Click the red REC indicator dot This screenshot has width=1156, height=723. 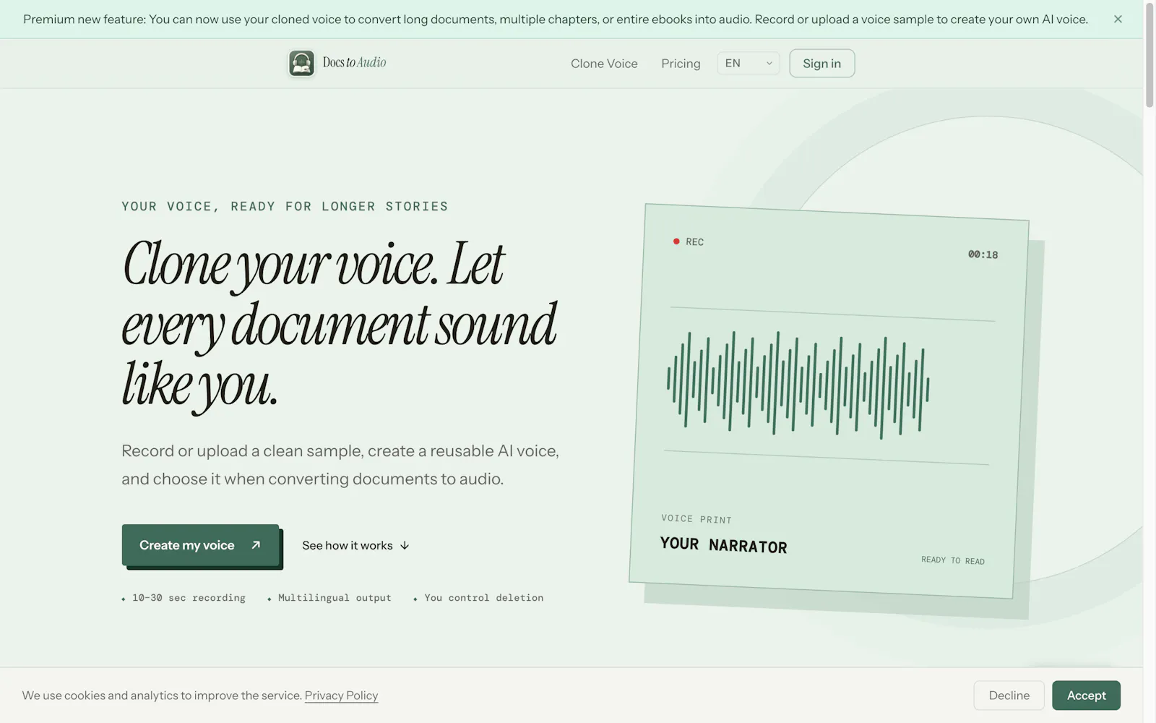(x=676, y=241)
